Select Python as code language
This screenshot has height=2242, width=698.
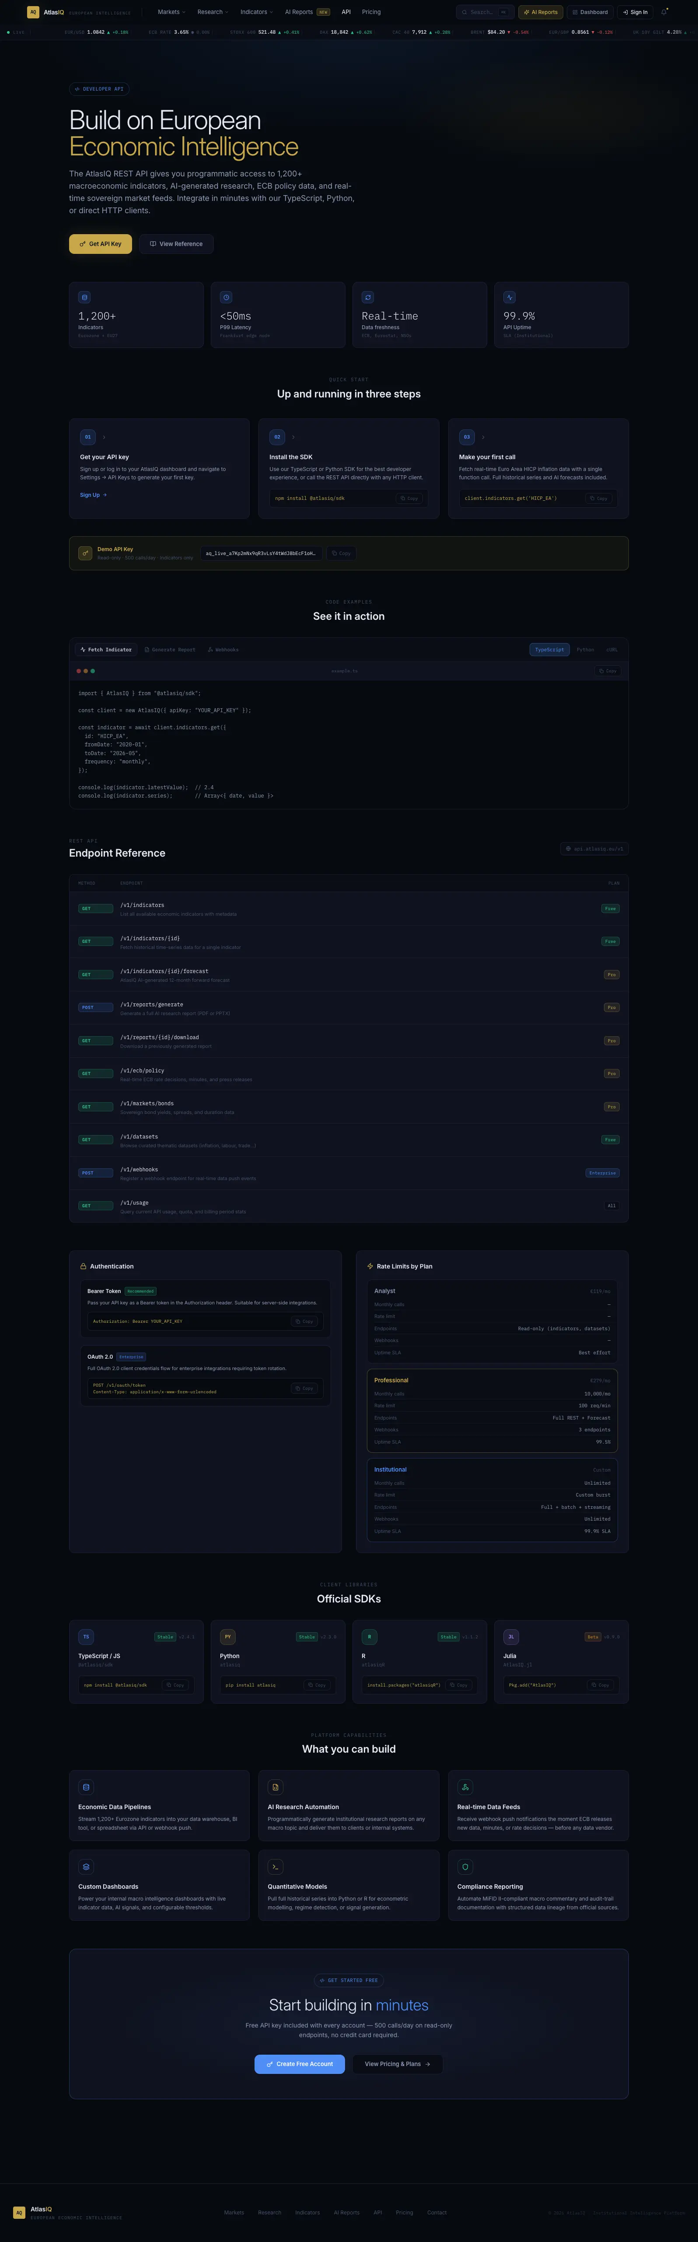(586, 649)
